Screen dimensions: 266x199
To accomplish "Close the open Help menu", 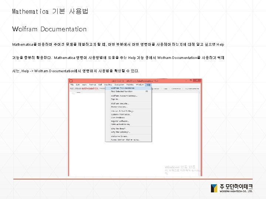I will click(x=148, y=85).
